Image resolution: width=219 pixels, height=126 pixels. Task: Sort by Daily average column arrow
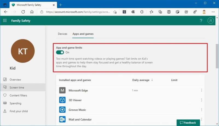tap(152, 80)
